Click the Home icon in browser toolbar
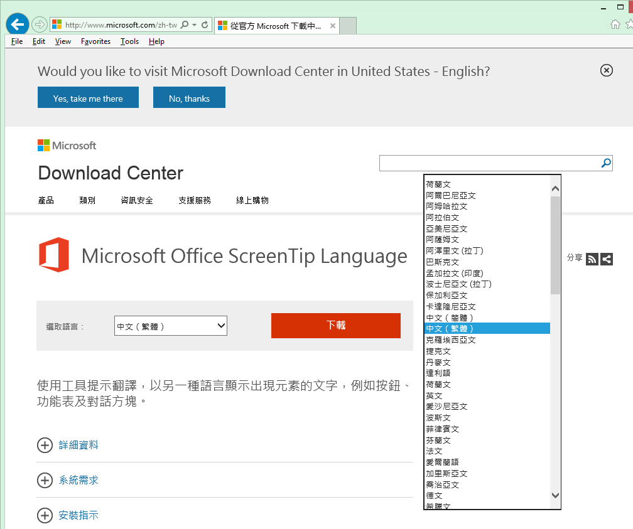This screenshot has height=529, width=633. click(615, 24)
